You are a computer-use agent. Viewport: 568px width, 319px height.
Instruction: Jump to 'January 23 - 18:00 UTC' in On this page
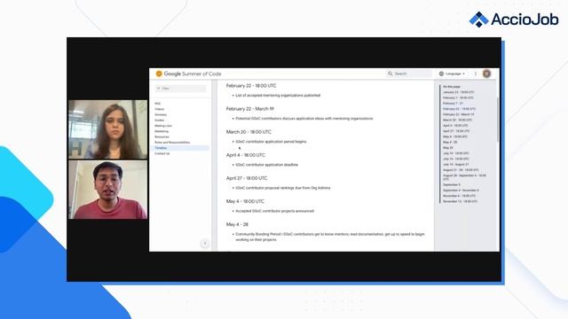[458, 92]
